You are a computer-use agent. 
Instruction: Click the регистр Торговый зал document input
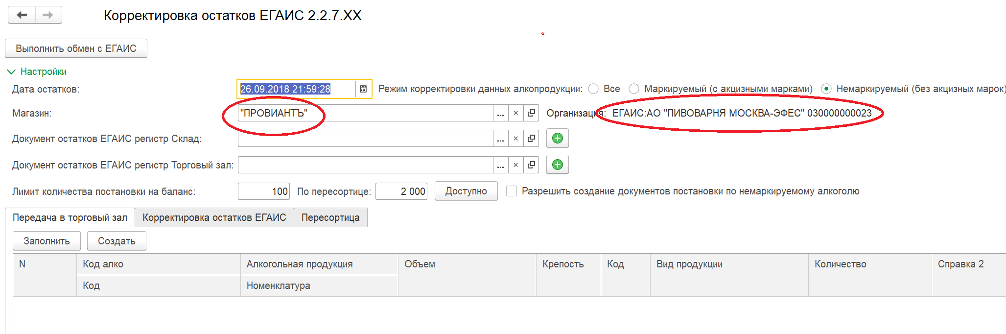(365, 165)
